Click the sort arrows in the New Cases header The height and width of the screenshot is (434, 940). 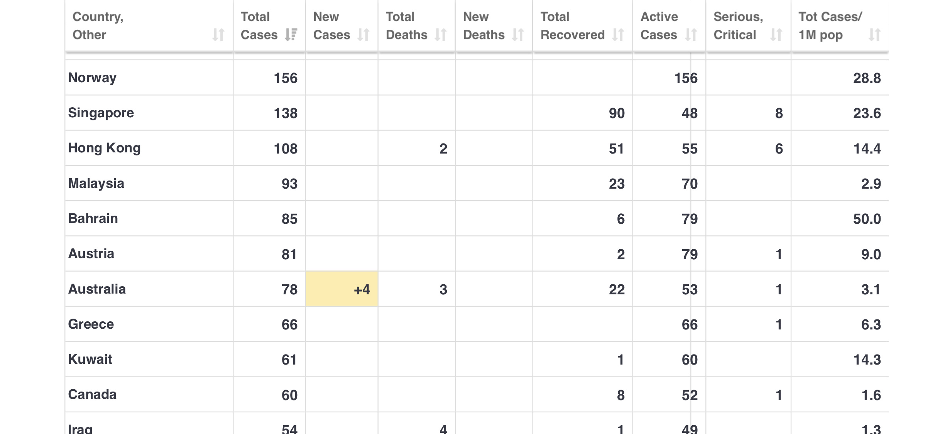pos(363,35)
